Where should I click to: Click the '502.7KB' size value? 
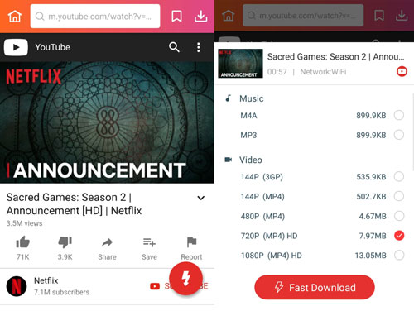371,197
